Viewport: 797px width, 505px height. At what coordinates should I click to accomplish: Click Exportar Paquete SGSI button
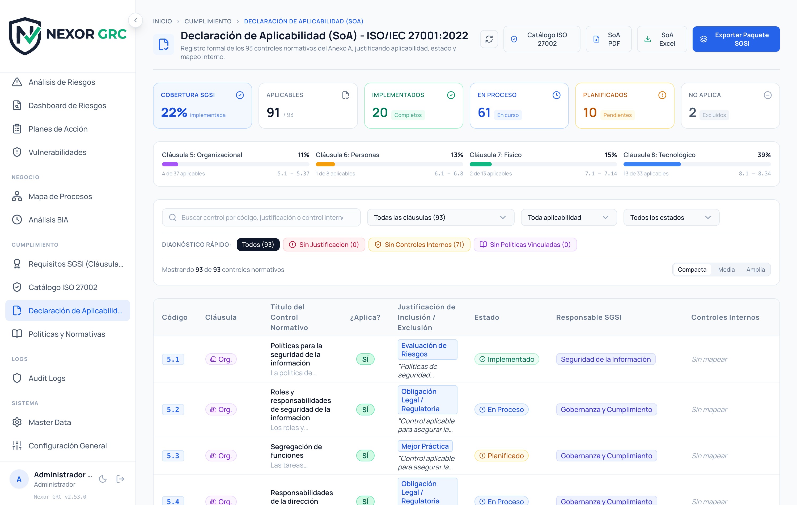[736, 39]
